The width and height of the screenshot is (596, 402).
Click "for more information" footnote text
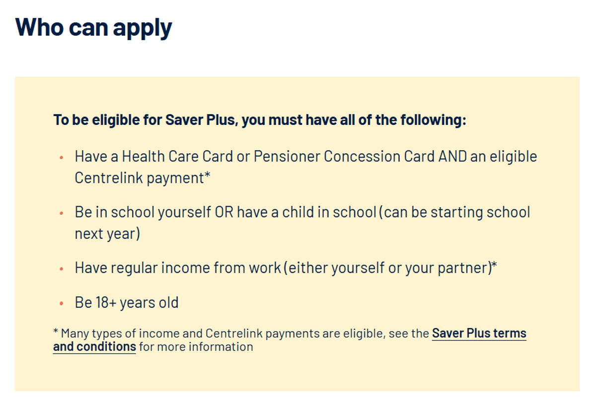coord(196,346)
